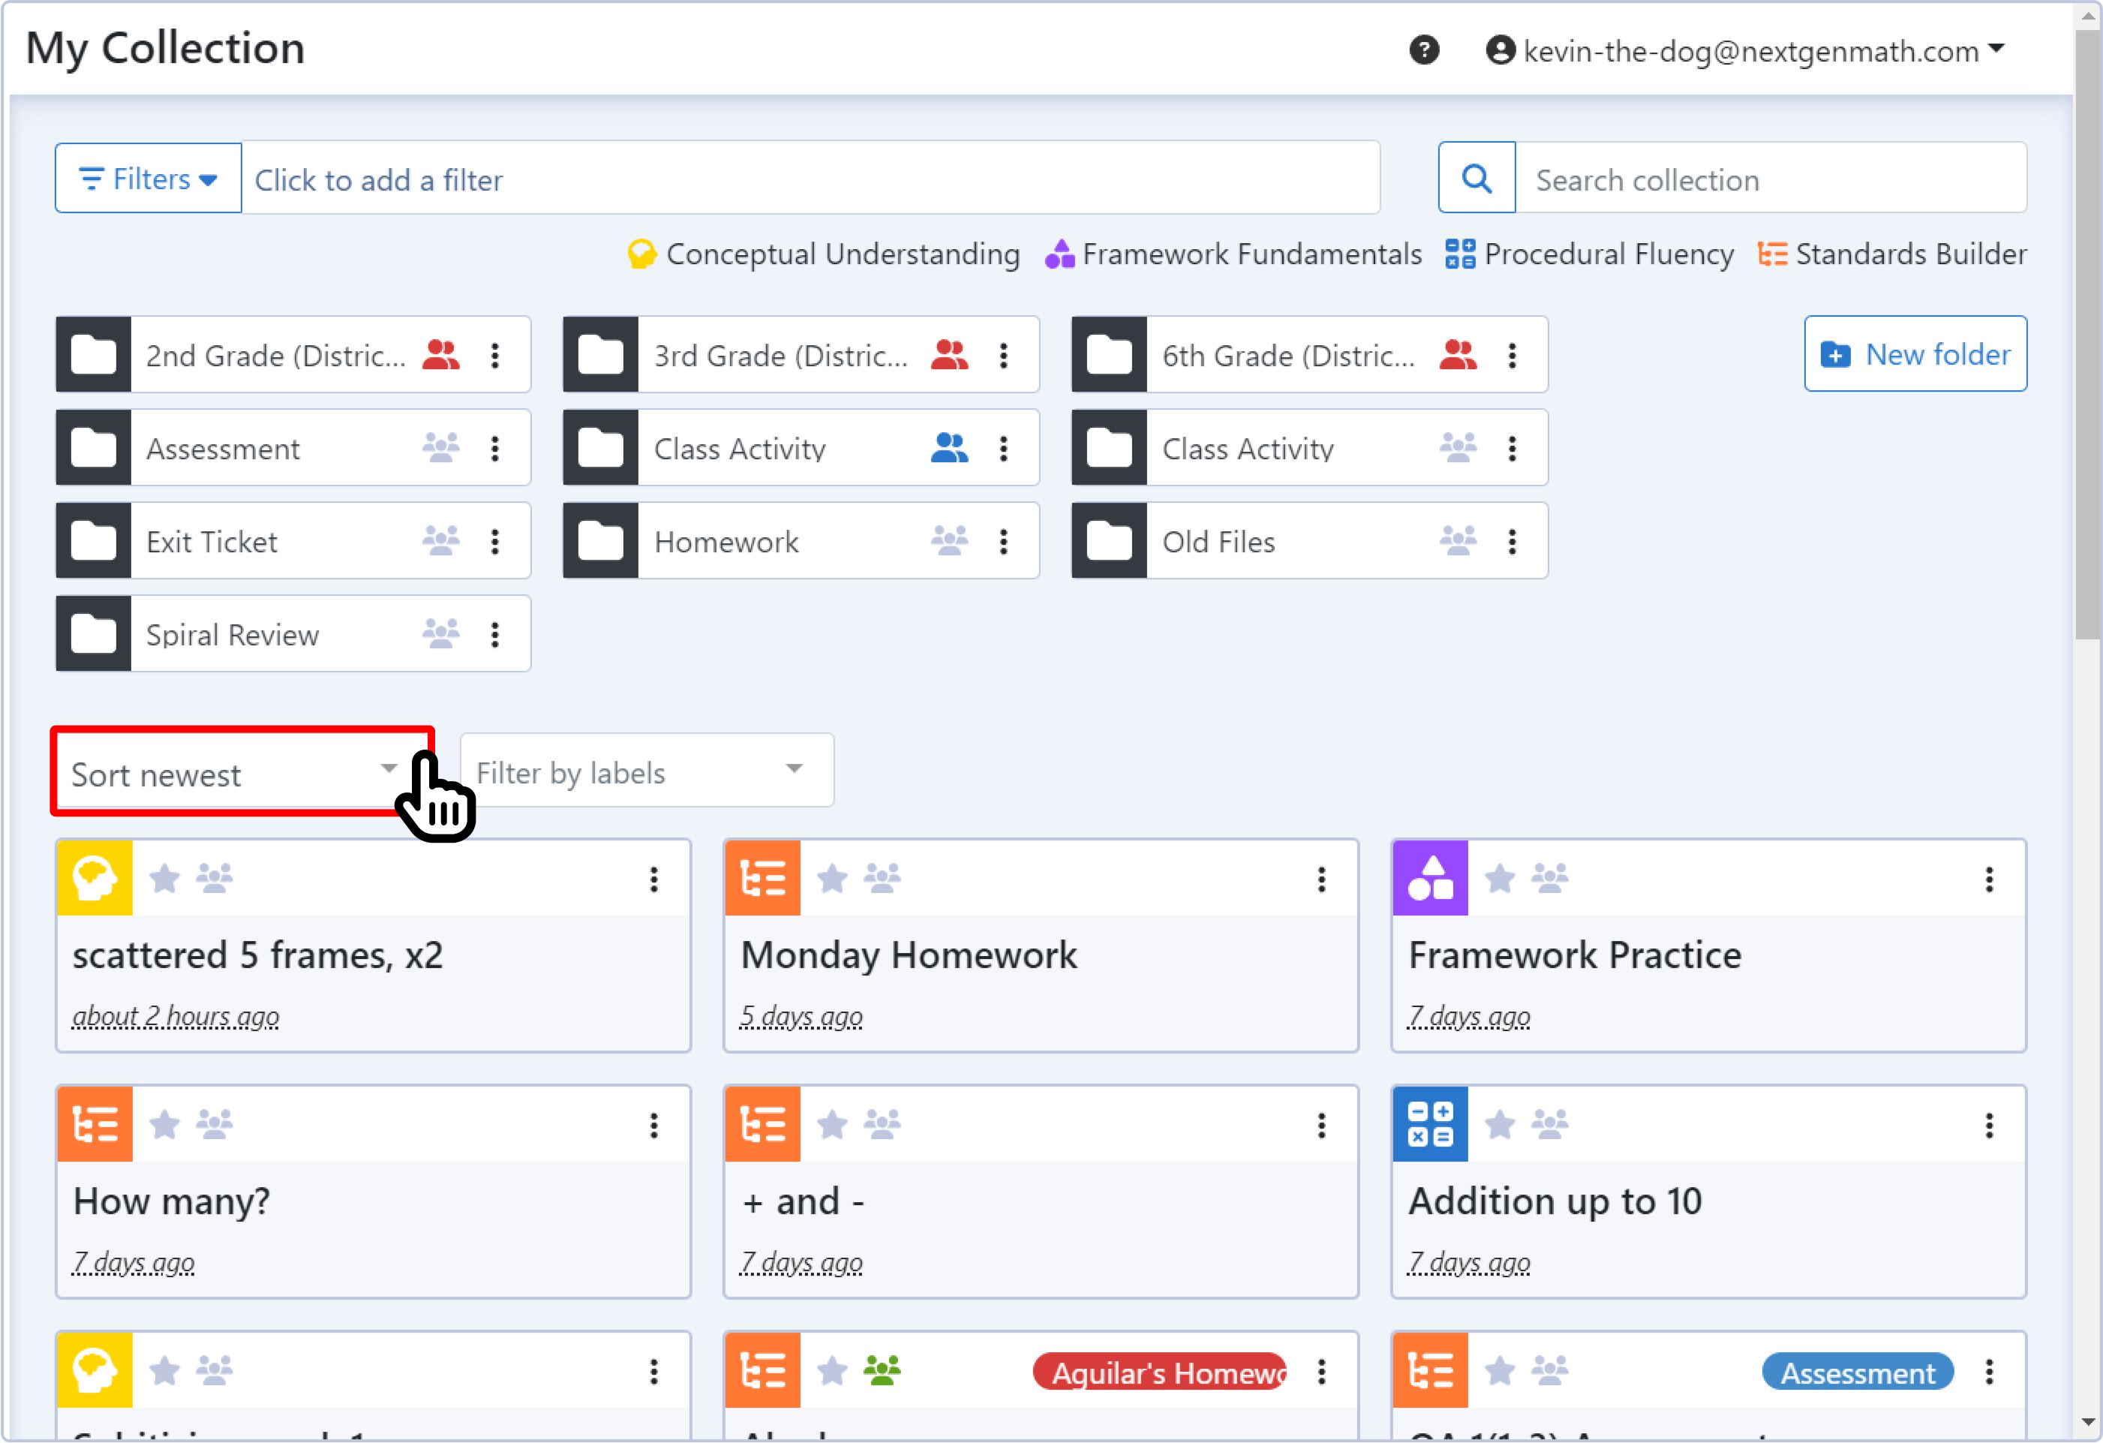Toggle sharing on the Assessment folder
2103x1443 pixels.
[442, 448]
